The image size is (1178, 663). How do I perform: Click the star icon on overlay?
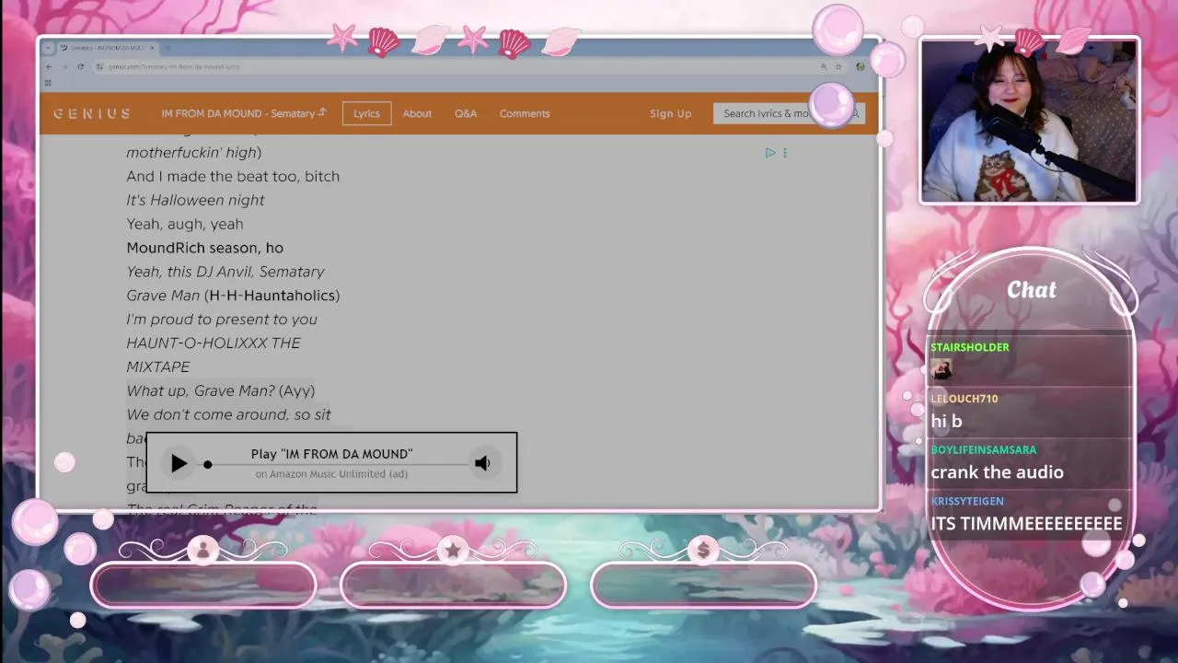pos(453,550)
